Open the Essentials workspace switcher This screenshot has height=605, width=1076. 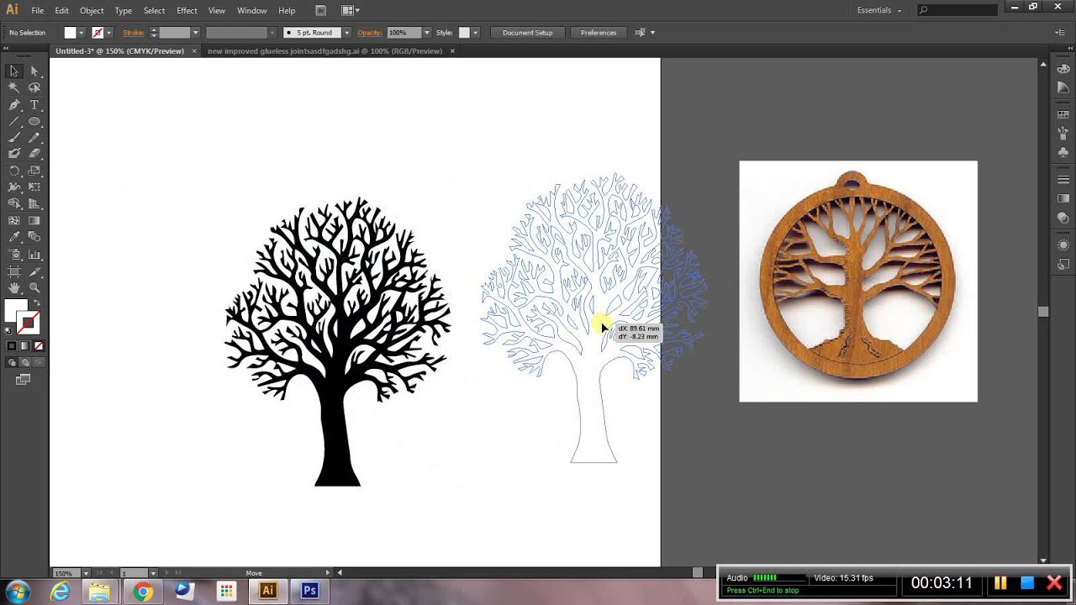[879, 10]
